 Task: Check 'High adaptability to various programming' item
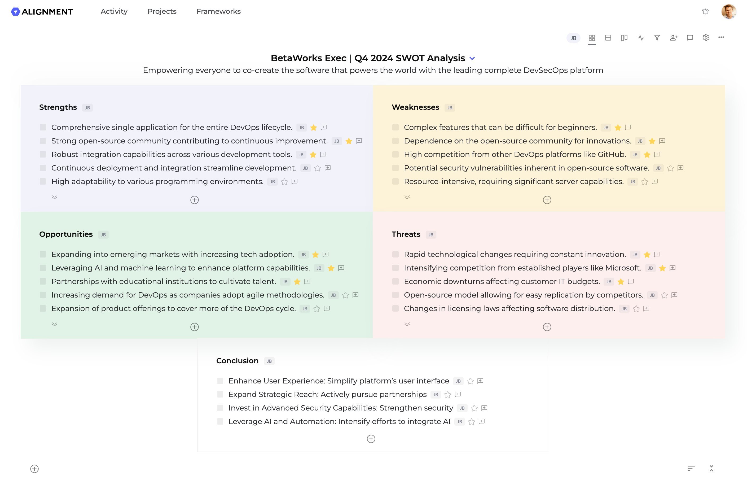point(43,181)
